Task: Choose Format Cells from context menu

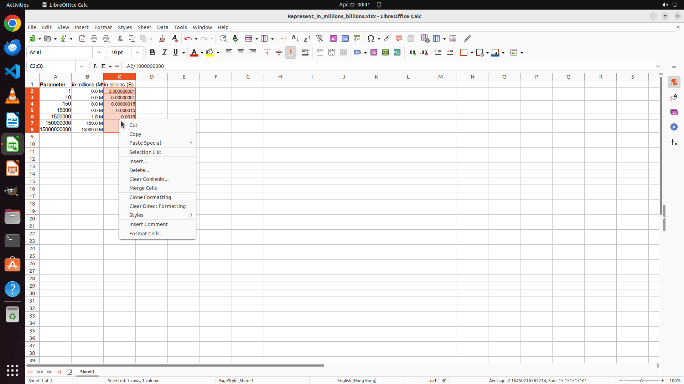Action: coord(146,234)
